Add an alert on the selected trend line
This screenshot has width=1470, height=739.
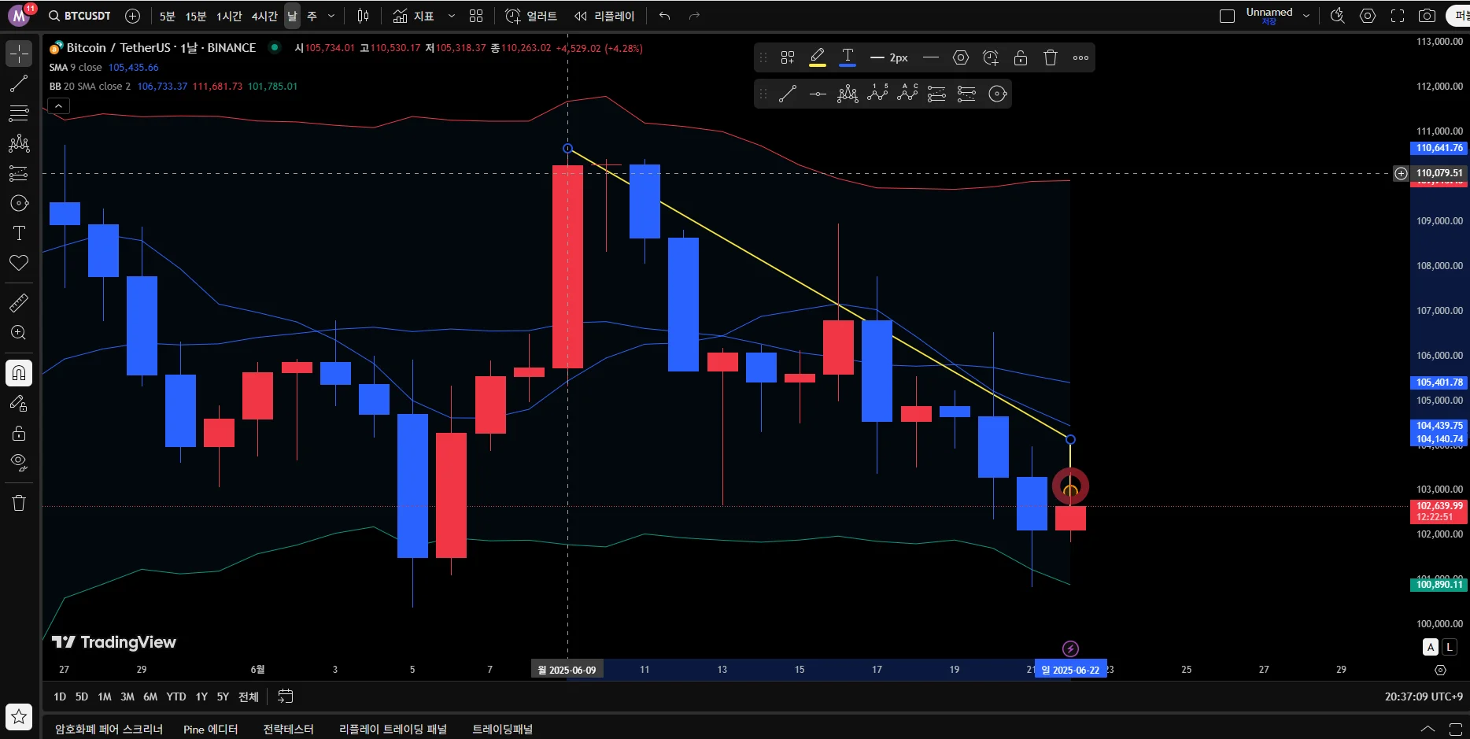coord(991,57)
